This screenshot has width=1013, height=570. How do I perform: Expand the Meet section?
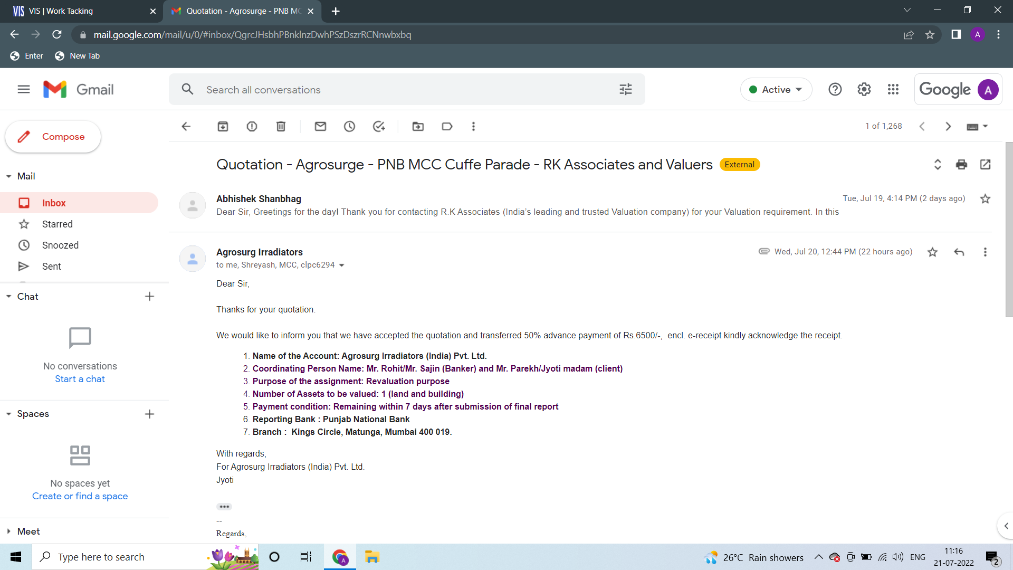click(x=8, y=531)
